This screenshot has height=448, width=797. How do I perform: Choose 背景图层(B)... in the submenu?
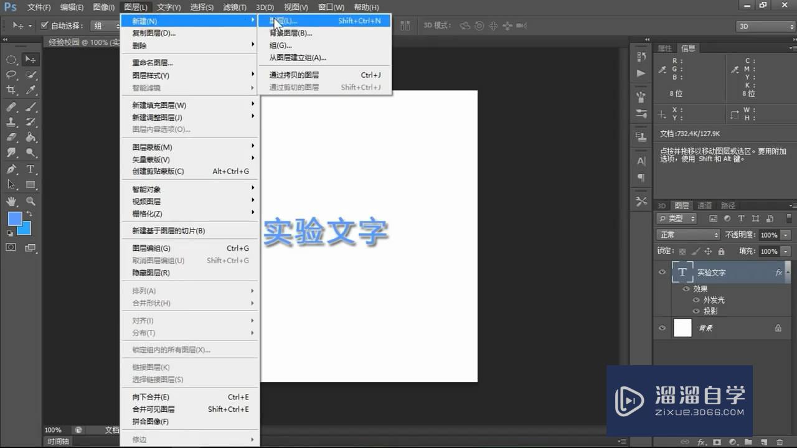[x=324, y=33]
